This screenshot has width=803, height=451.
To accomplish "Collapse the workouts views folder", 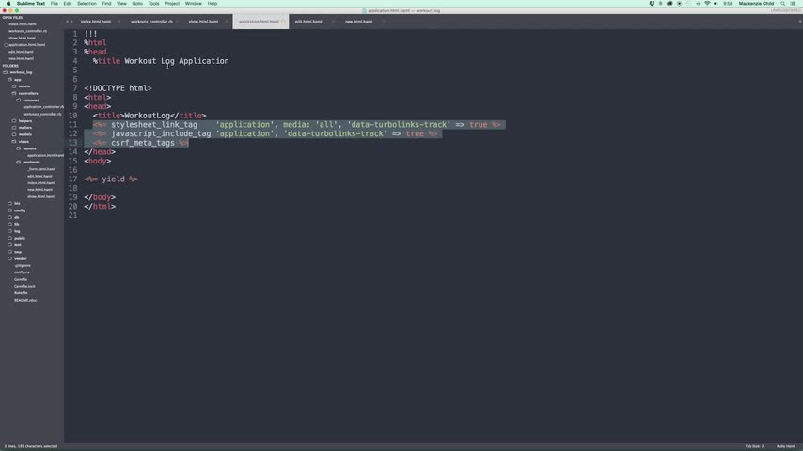I will 31,163.
